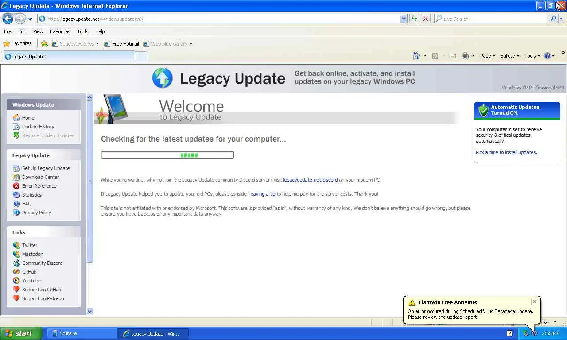Click the Read Mail envelope icon
This screenshot has width=567, height=340.
(452, 56)
